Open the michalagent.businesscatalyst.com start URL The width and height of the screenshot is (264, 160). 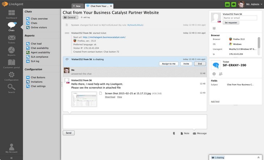coord(104,37)
